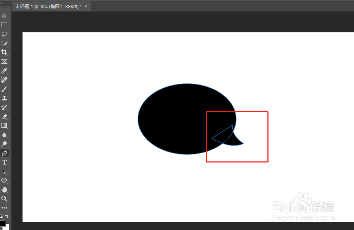Swap foreground and background colors

click(x=7, y=216)
